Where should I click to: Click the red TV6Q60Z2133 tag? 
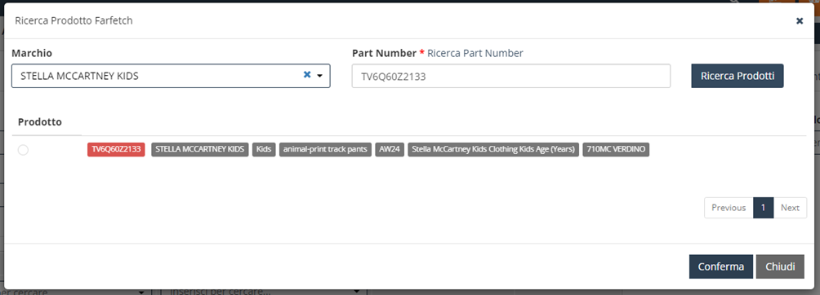pyautogui.click(x=116, y=149)
